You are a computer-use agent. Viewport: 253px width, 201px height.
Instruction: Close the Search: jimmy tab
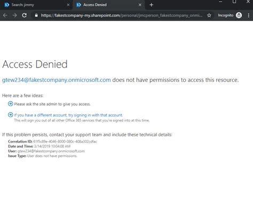[x=68, y=5]
